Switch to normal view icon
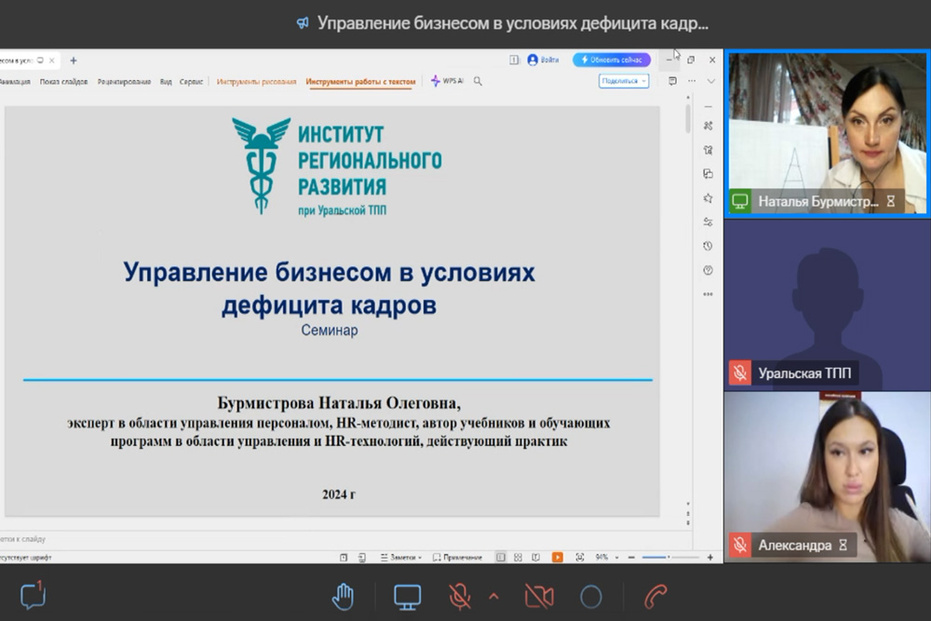Viewport: 931px width, 621px height. tap(501, 558)
